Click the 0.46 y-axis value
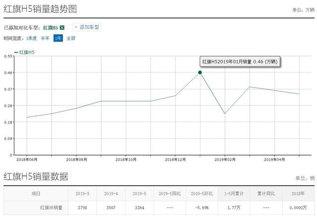317x216 pixels. tap(8, 73)
